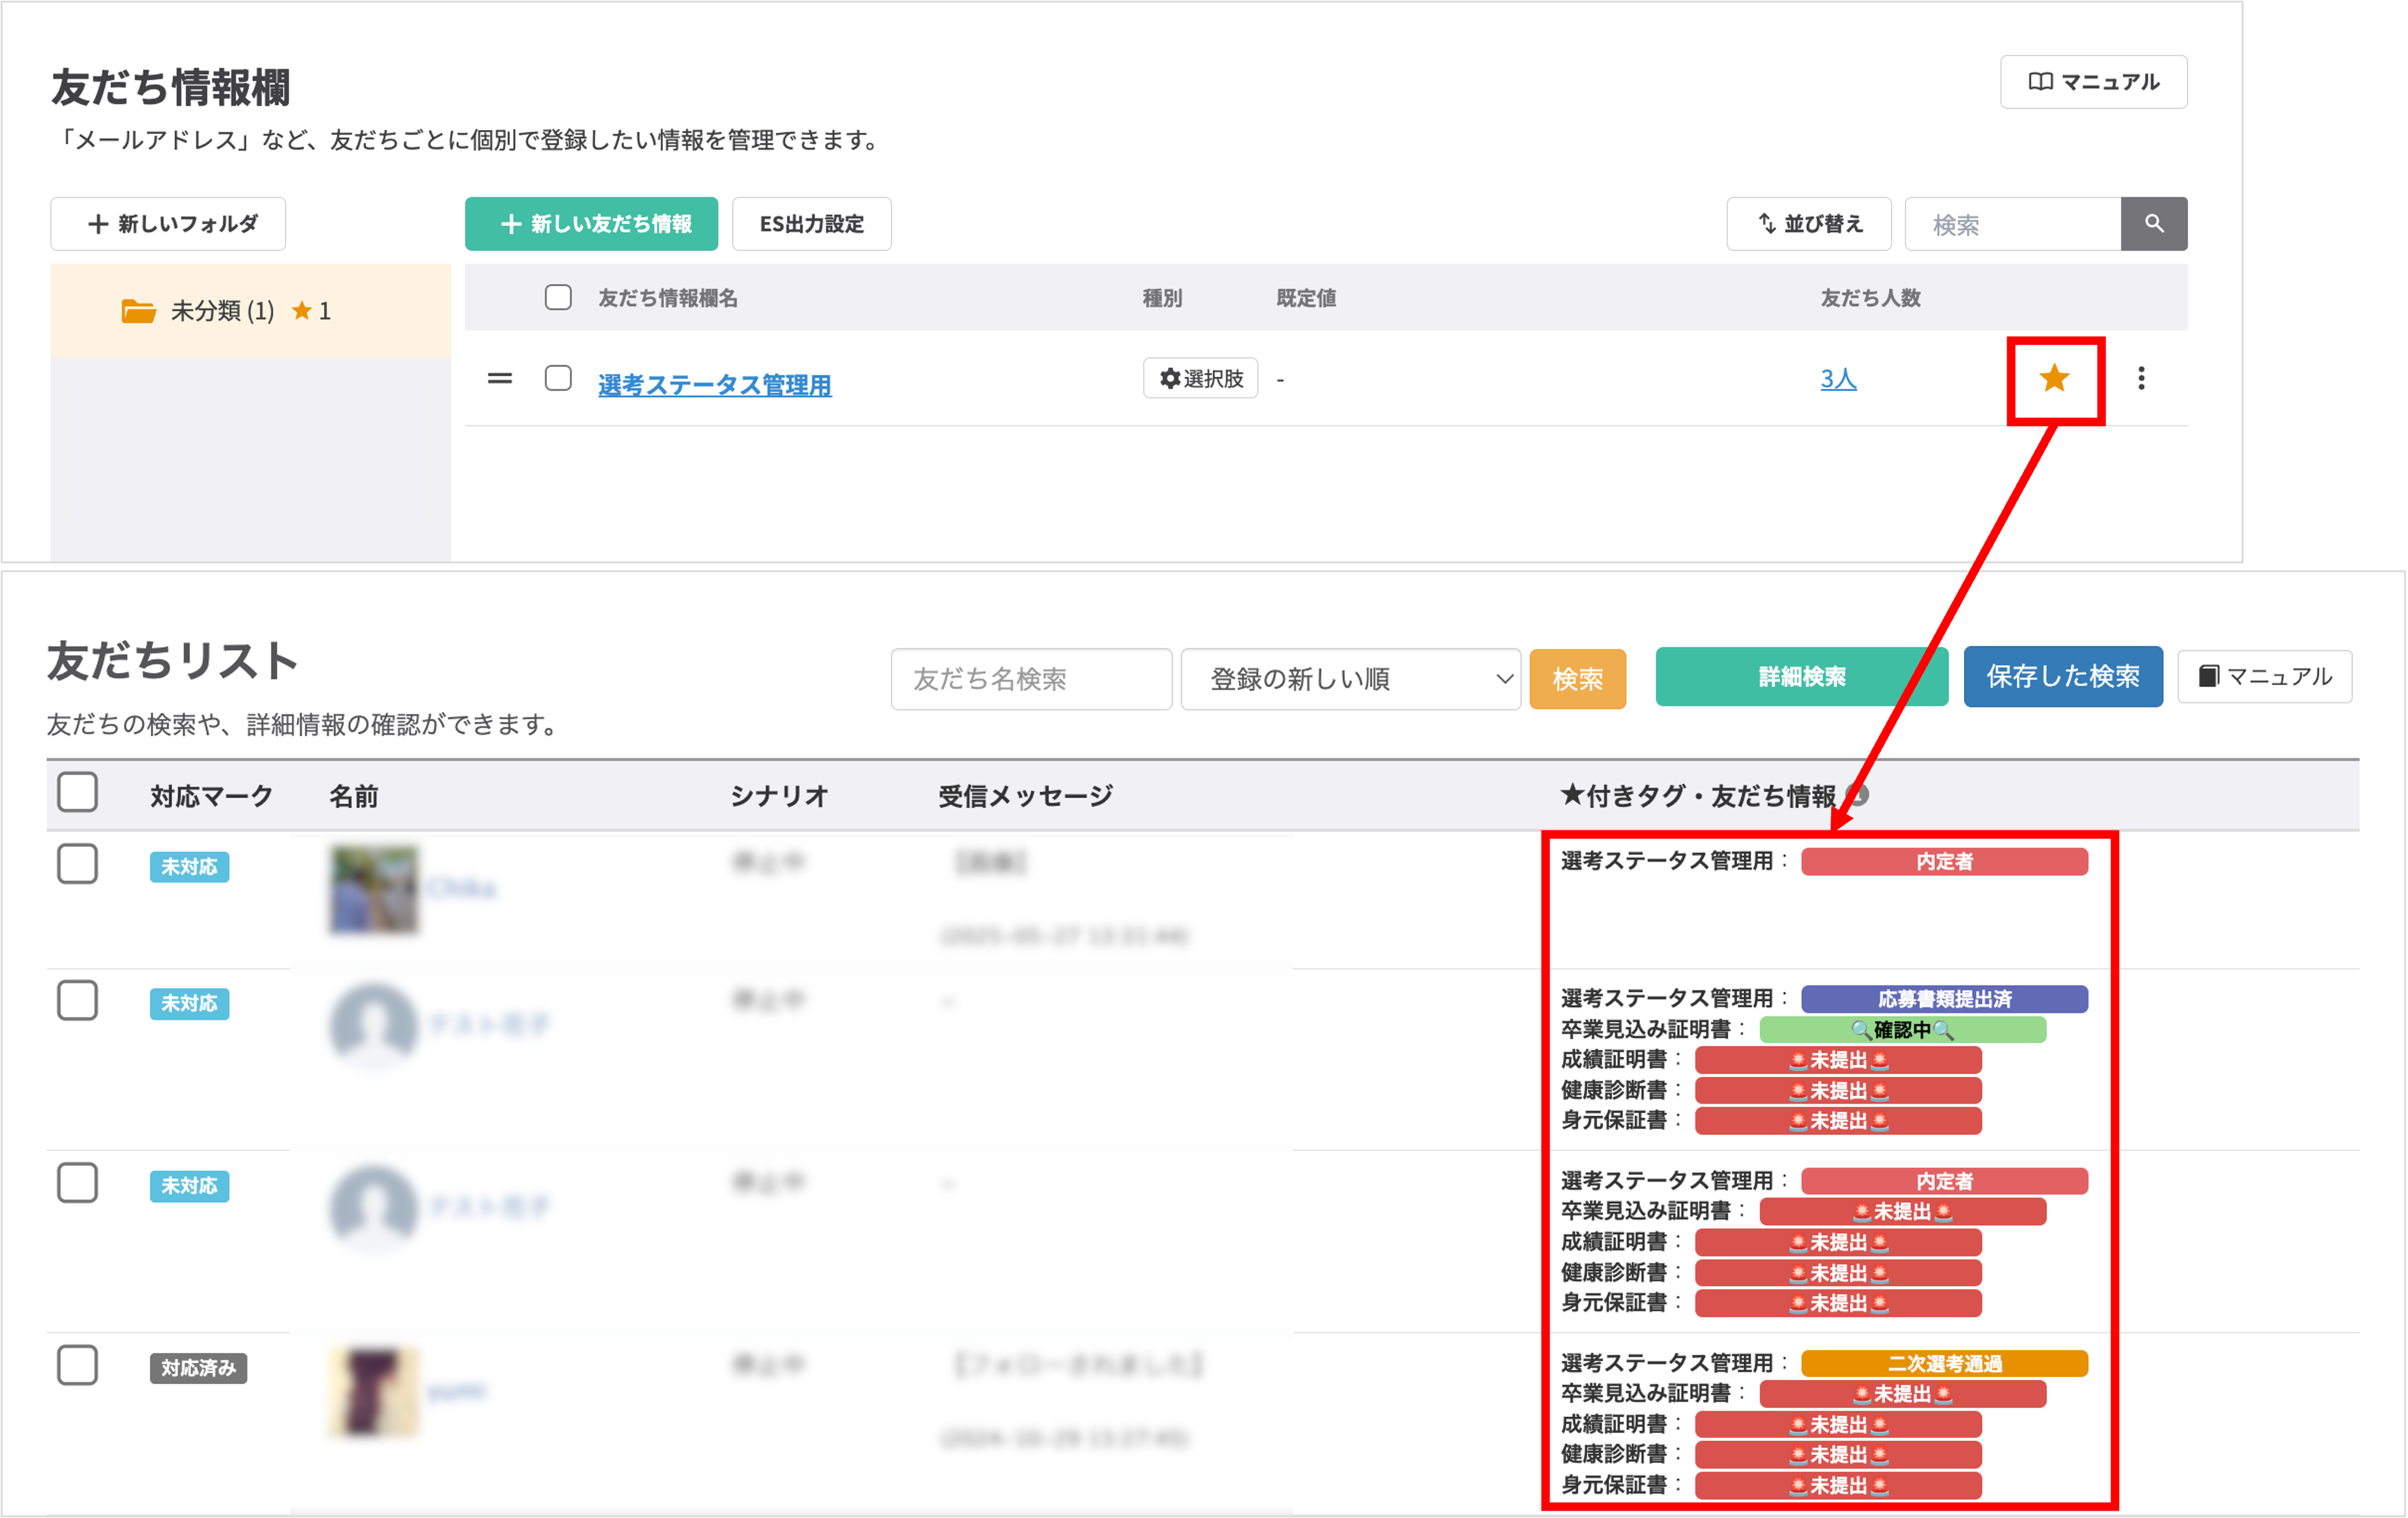The height and width of the screenshot is (1518, 2408).
Task: Focus the 友だち名検索 input field
Action: [1030, 679]
